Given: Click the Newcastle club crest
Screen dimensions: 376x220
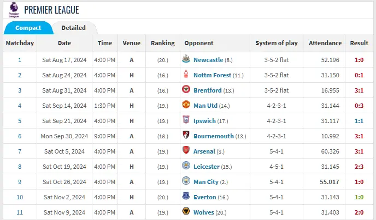Looking at the screenshot, I should (186, 60).
